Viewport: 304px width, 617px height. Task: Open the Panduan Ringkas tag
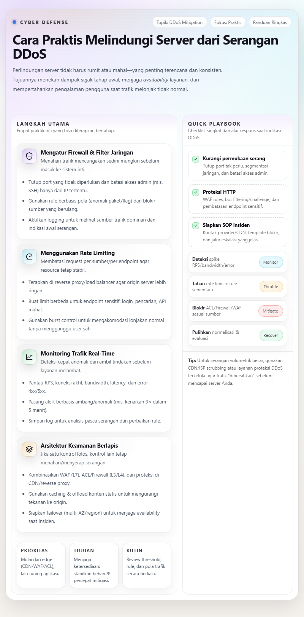coord(270,22)
